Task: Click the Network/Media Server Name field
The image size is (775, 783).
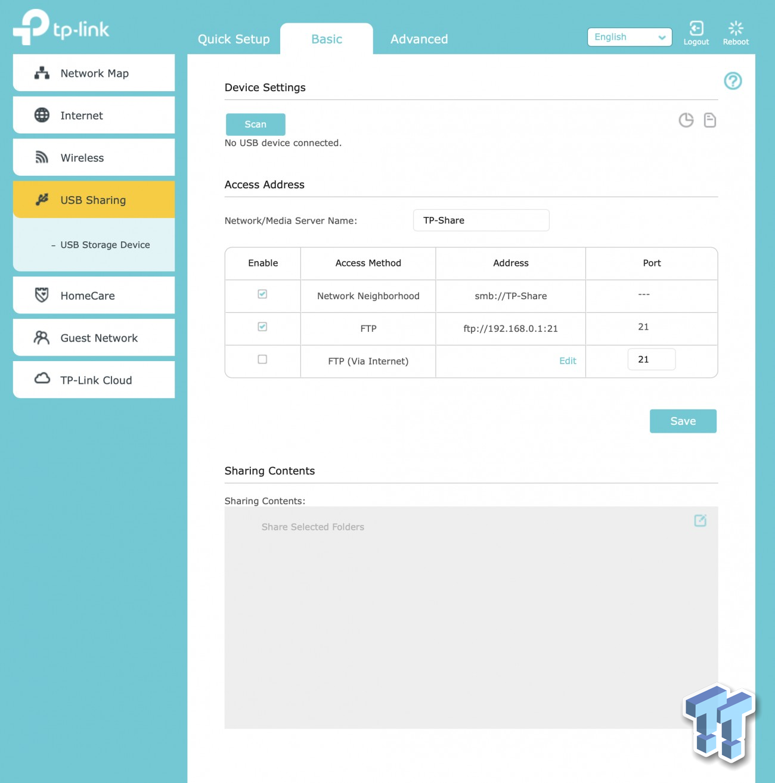Action: (x=480, y=220)
